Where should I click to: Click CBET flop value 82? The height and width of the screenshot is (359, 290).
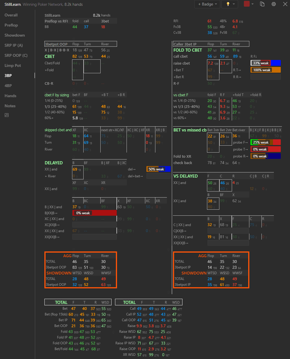[x=75, y=56]
